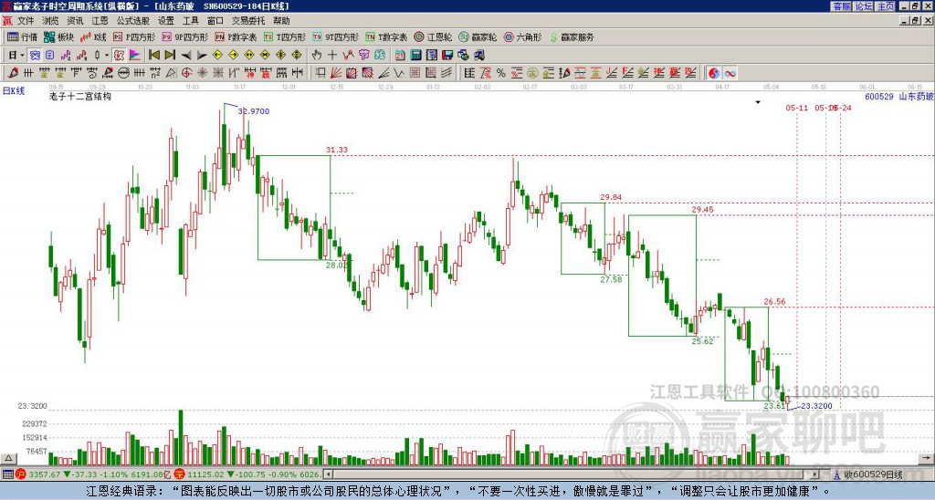Open the 帮助 menu

point(281,21)
